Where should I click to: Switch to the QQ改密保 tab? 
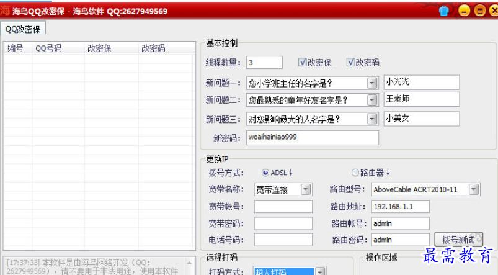pos(23,29)
